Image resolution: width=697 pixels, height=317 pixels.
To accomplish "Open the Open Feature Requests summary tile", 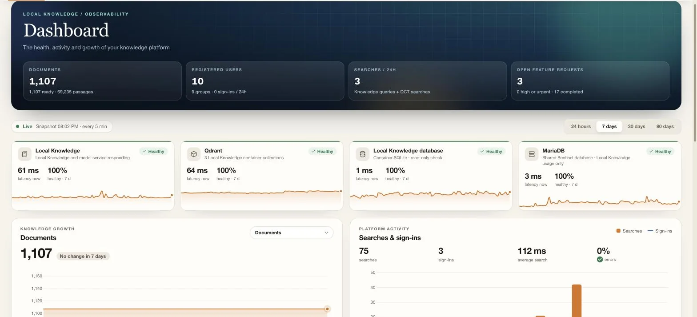I will pyautogui.click(x=590, y=81).
